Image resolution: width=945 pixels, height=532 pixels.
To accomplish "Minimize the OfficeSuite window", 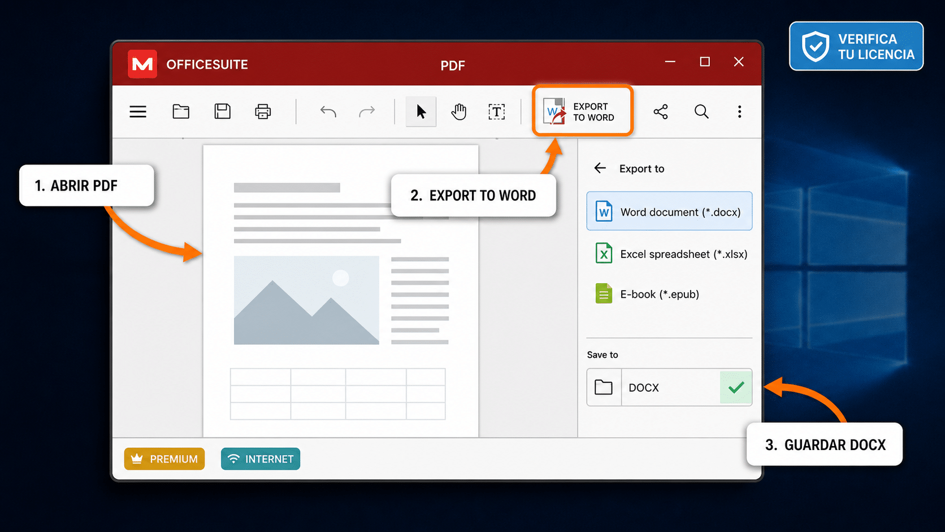I will click(x=670, y=62).
